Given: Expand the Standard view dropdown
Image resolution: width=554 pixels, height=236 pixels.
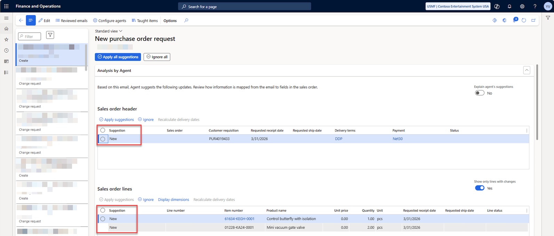Looking at the screenshot, I should 109,31.
